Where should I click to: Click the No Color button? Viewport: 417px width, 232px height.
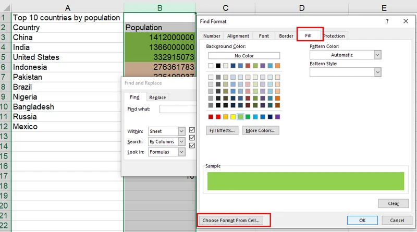point(244,56)
